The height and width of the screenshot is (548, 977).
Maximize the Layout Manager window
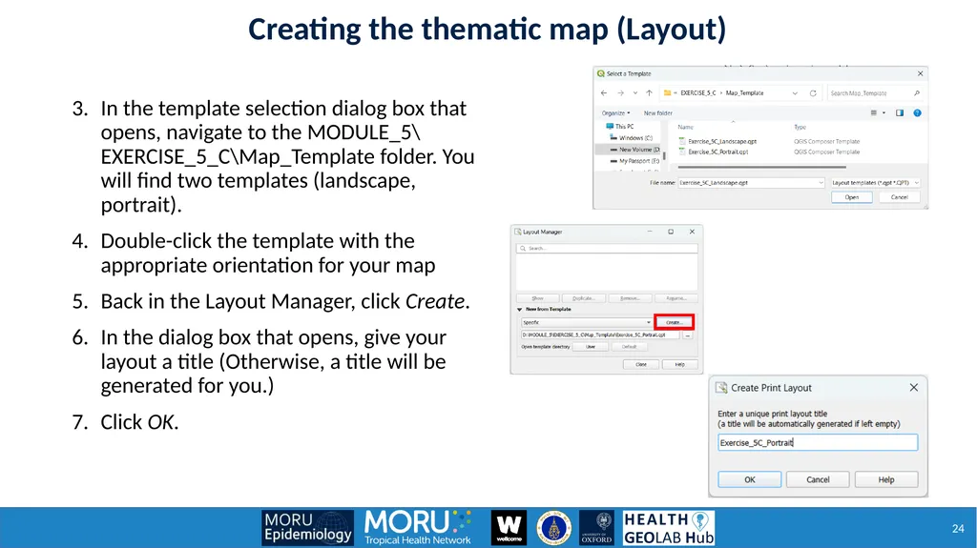671,232
